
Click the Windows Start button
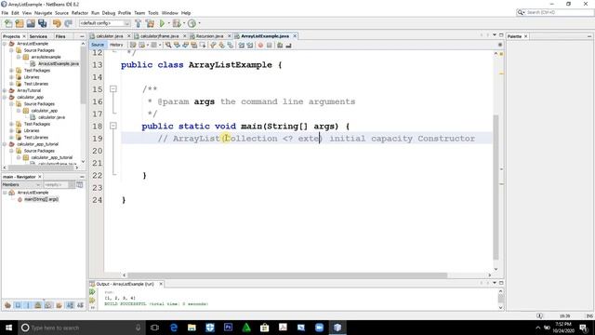[x=8, y=328]
